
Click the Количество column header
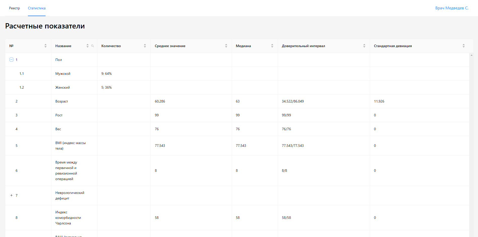pyautogui.click(x=111, y=46)
